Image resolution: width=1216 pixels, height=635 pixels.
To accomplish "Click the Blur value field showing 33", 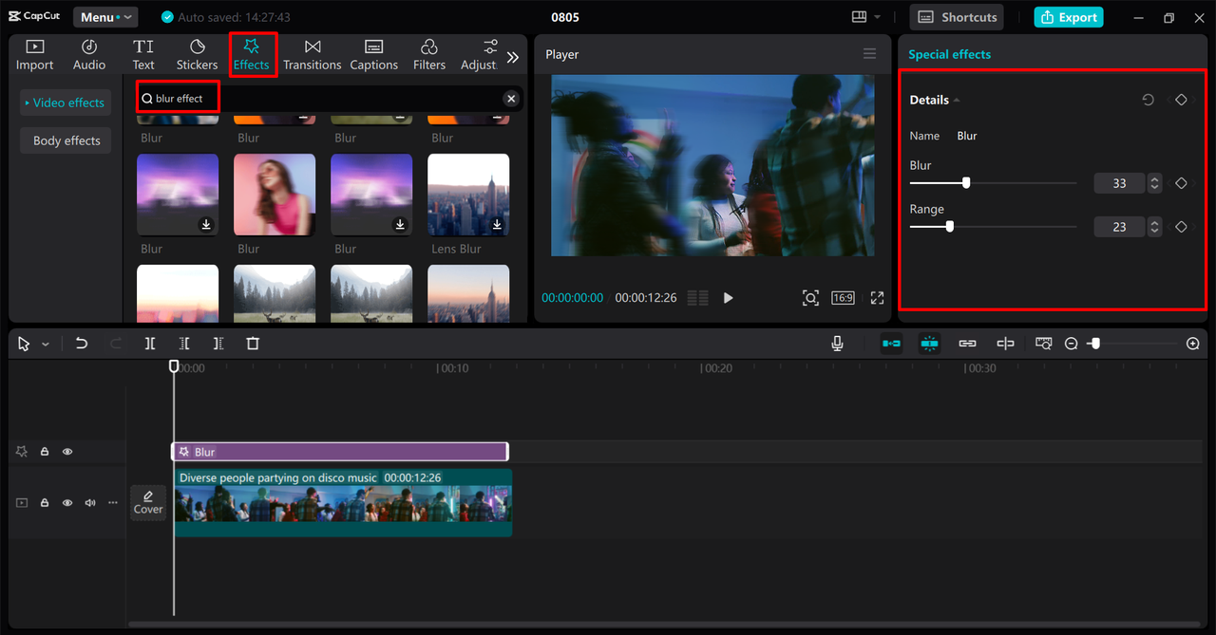I will click(x=1119, y=183).
